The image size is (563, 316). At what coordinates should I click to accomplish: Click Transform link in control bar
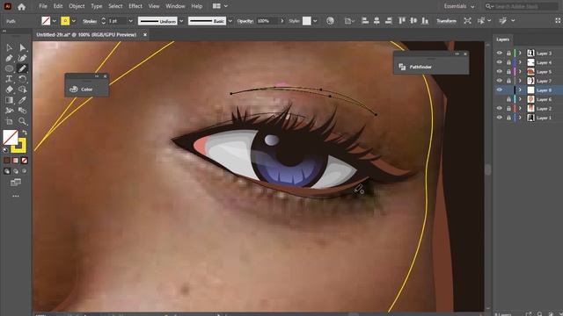point(446,21)
